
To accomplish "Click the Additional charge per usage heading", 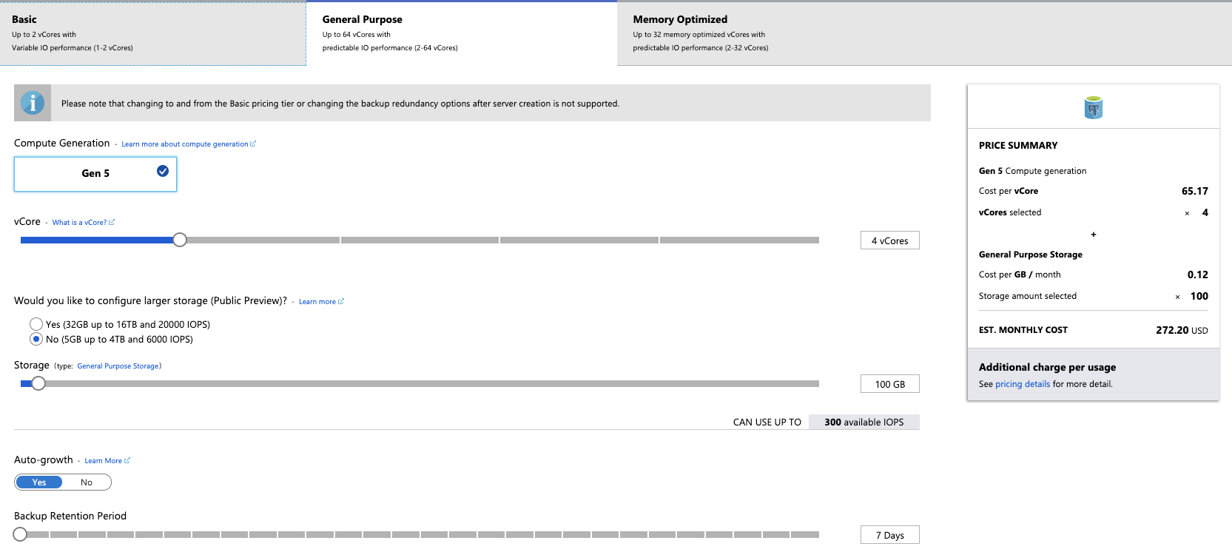I will [1047, 367].
